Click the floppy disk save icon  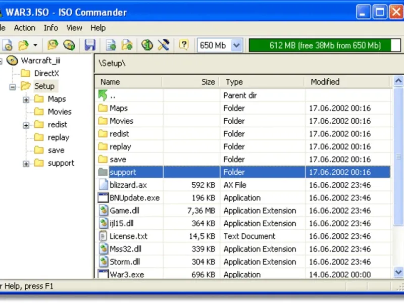(x=90, y=45)
